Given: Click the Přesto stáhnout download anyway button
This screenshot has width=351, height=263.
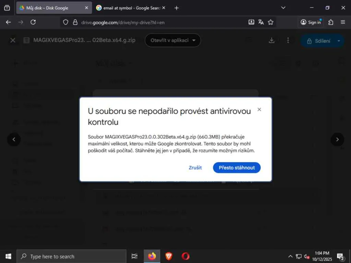Looking at the screenshot, I should coord(237,167).
